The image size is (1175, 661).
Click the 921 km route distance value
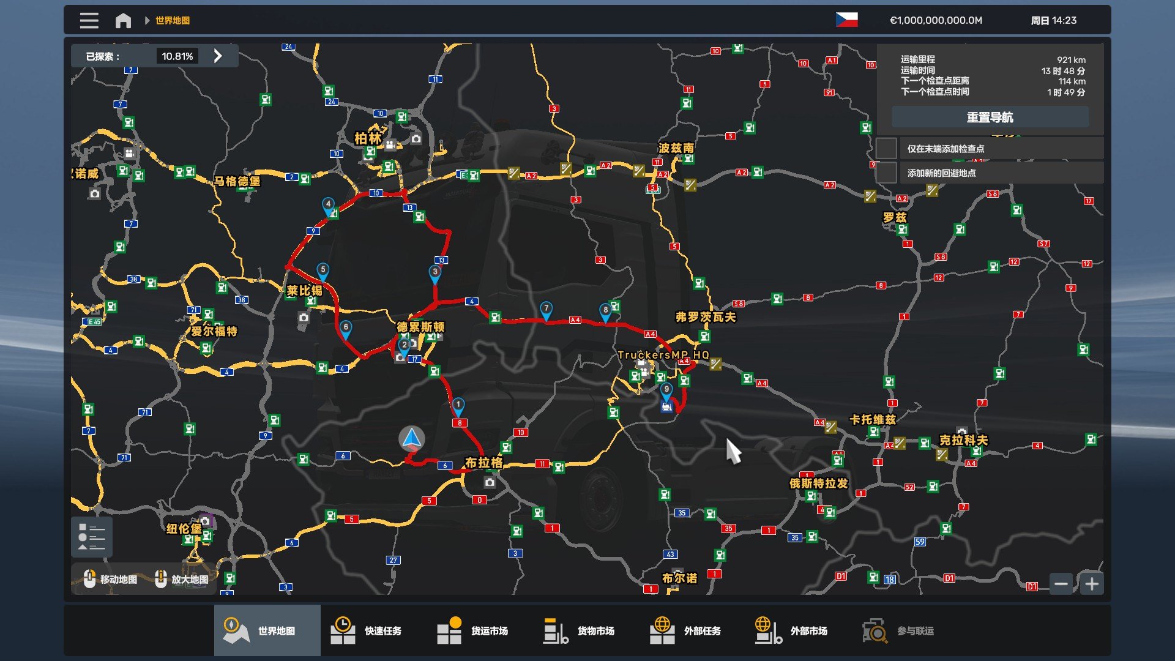pyautogui.click(x=1071, y=60)
